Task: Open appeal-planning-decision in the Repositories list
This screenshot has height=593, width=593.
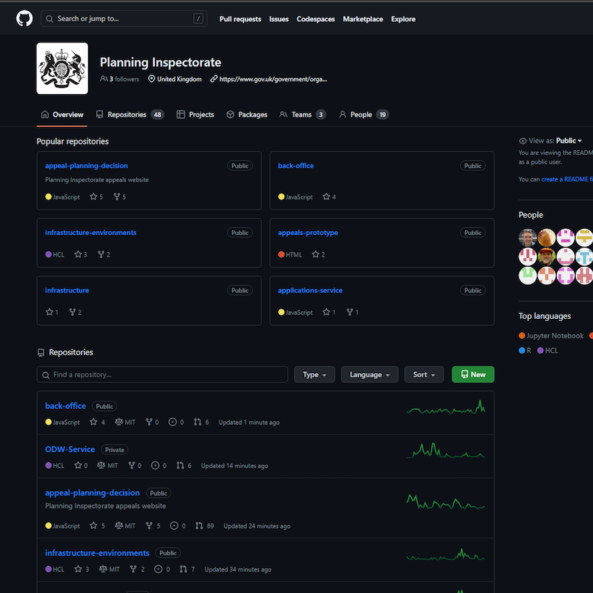Action: 92,493
